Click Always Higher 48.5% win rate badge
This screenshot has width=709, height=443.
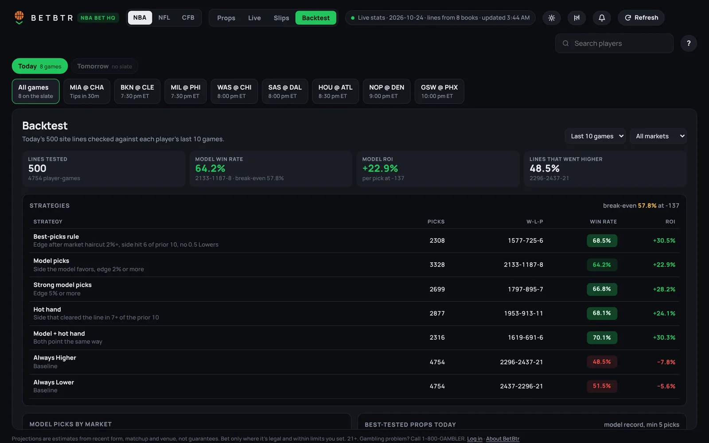click(602, 362)
